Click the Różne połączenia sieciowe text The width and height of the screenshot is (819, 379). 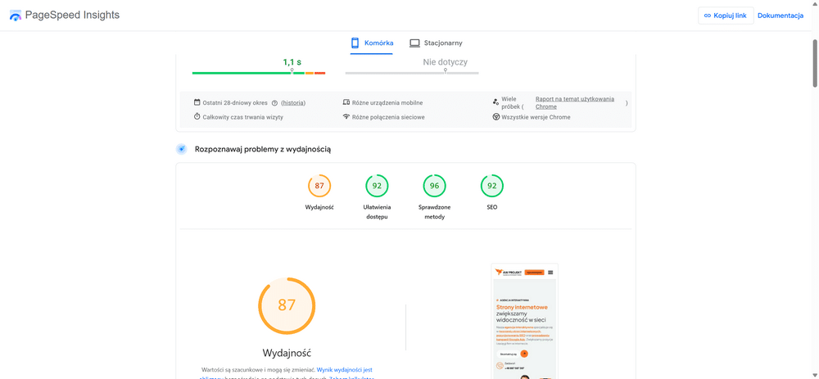click(388, 117)
